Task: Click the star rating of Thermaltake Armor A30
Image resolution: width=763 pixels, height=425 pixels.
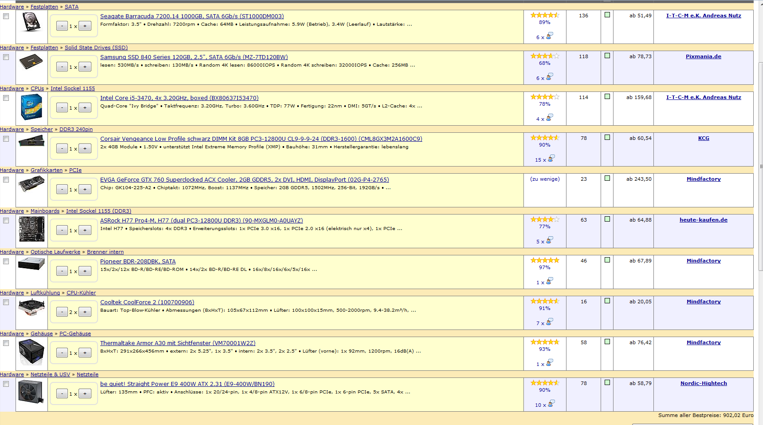Action: tap(545, 342)
